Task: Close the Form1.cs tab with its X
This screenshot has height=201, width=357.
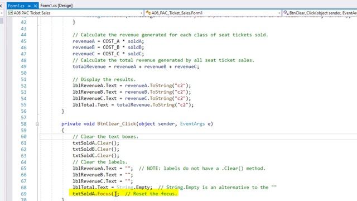Action: [x=35, y=6]
